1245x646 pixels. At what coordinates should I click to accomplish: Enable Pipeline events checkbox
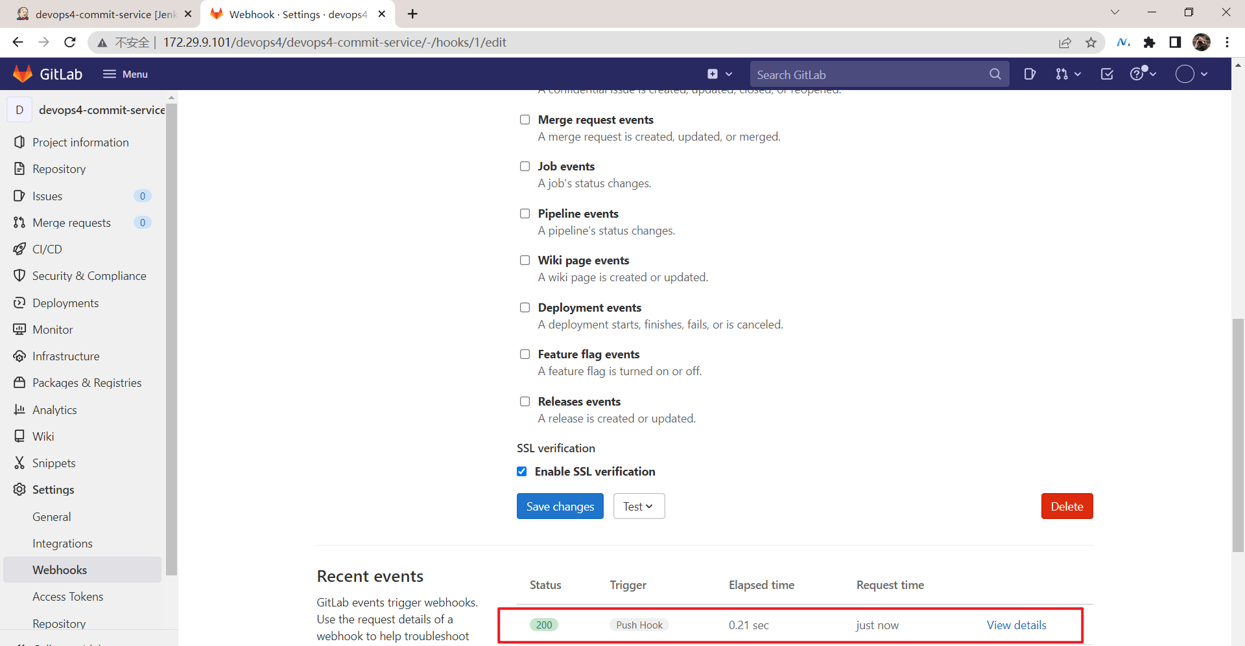tap(525, 213)
